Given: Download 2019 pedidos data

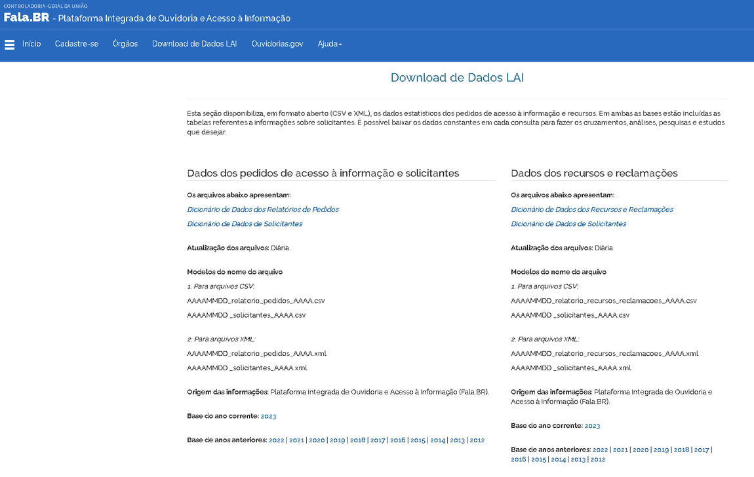Looking at the screenshot, I should (336, 440).
